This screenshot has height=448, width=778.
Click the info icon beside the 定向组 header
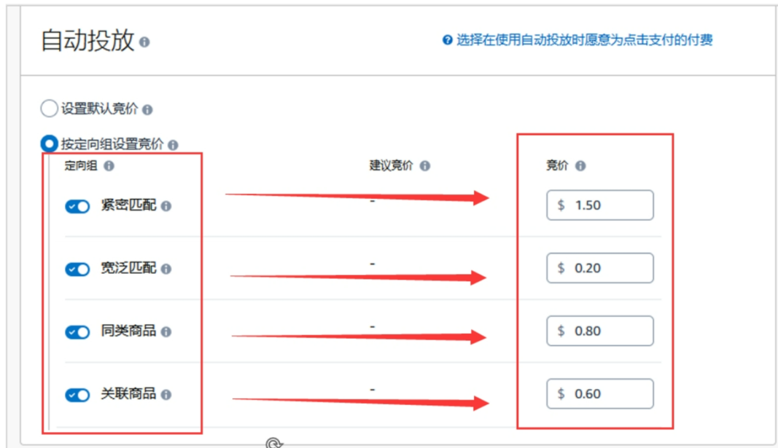pyautogui.click(x=109, y=166)
